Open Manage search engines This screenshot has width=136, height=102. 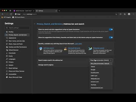click(75, 65)
